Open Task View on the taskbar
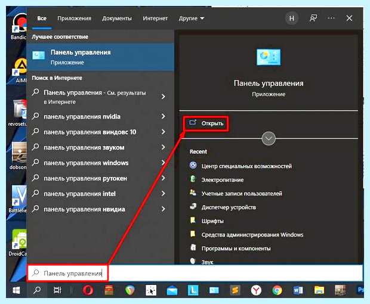Image resolution: width=370 pixels, height=304 pixels. pos(57,290)
